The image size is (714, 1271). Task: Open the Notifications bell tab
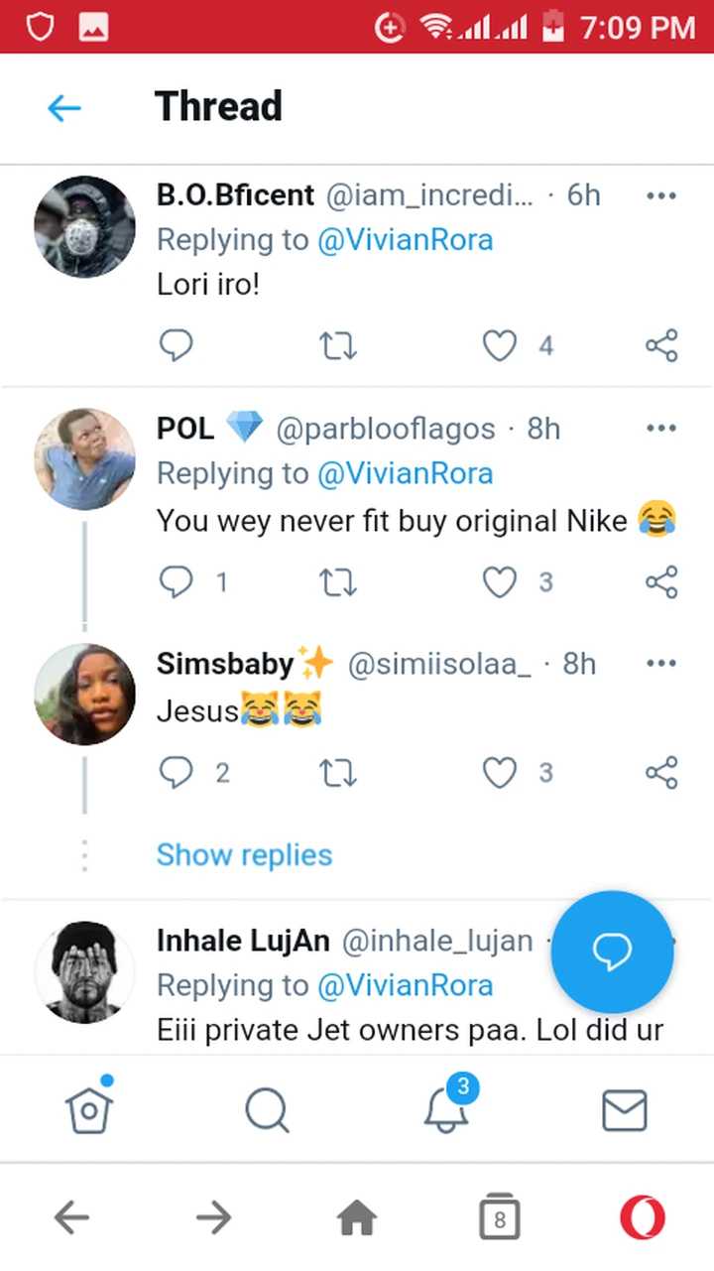(446, 1109)
